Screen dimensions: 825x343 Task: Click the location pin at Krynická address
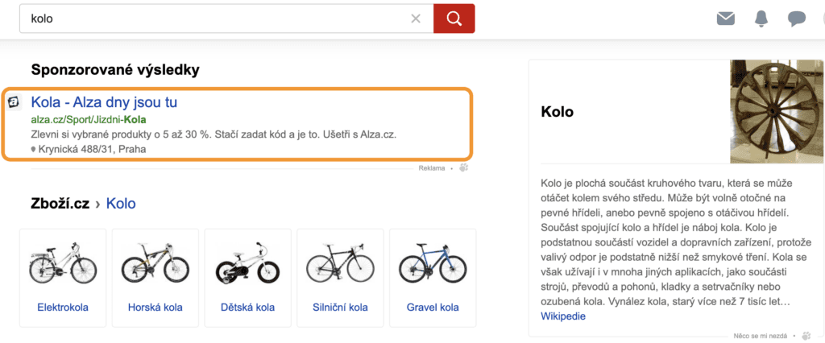(34, 150)
